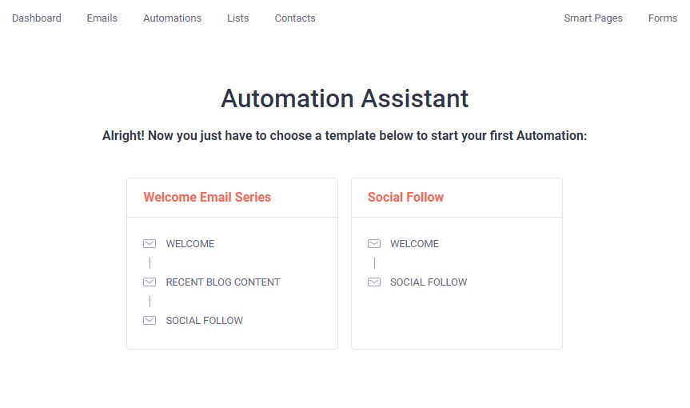Select the RECENT BLOG CONTENT step

[x=223, y=282]
